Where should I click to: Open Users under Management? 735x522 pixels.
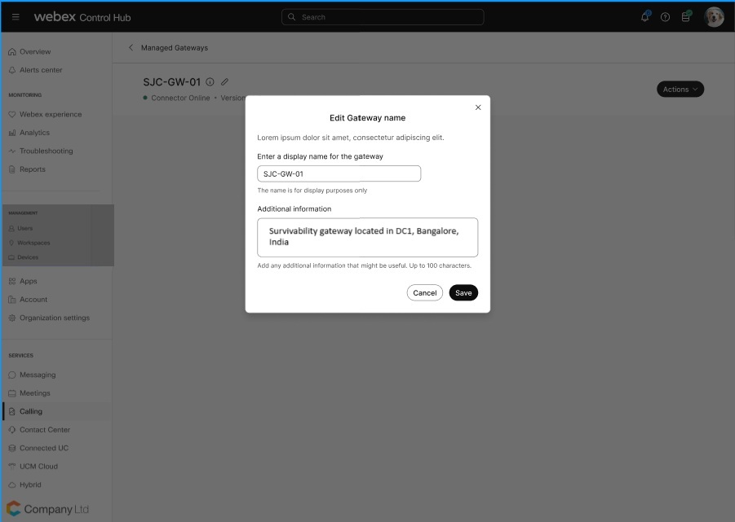click(24, 228)
